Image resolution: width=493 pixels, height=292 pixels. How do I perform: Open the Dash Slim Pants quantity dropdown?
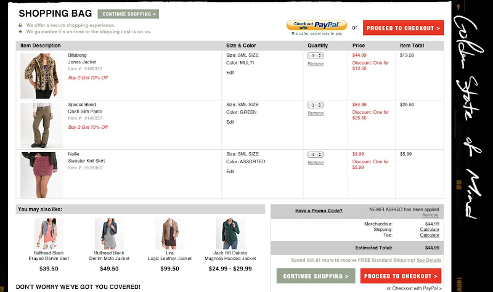316,105
